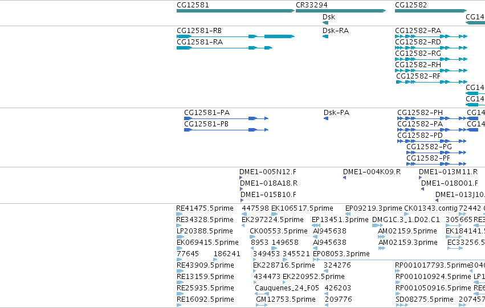Viewport: 485px width, 308px height.
Task: Click EST AM02159.3prime
Action: click(382, 248)
